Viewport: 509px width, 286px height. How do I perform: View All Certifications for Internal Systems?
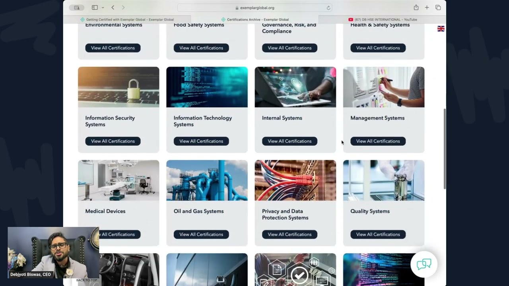pyautogui.click(x=289, y=141)
